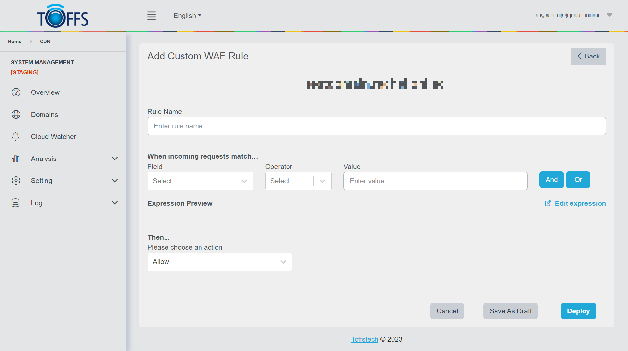
Task: Open the English language dropdown
Action: tap(187, 16)
